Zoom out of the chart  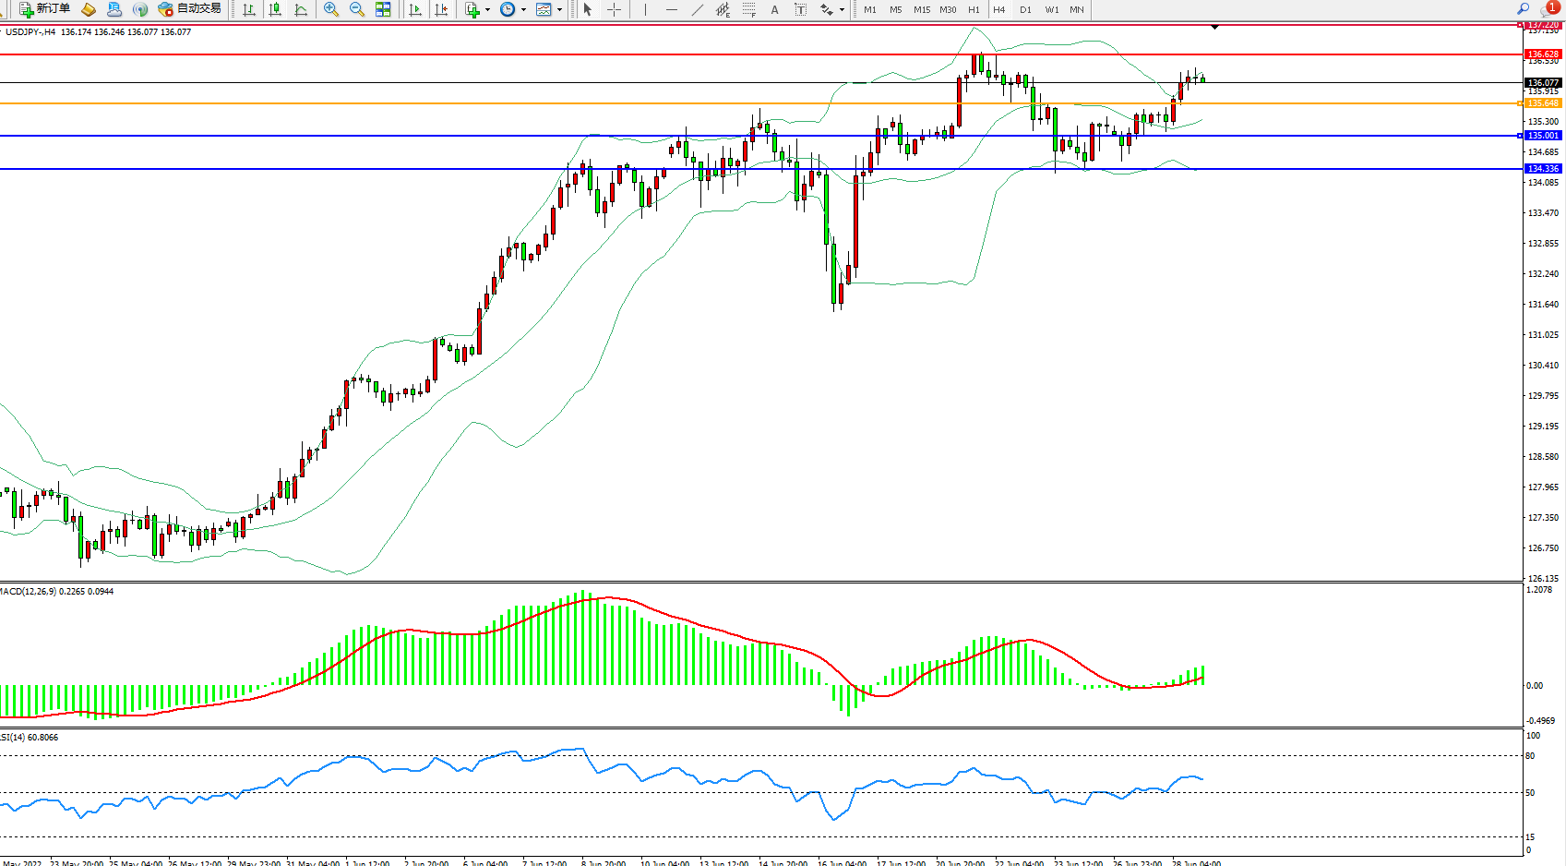[356, 9]
